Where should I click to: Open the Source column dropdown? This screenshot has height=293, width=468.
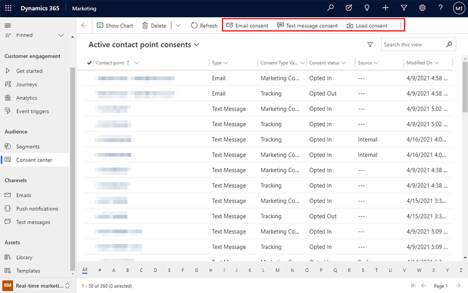click(376, 63)
